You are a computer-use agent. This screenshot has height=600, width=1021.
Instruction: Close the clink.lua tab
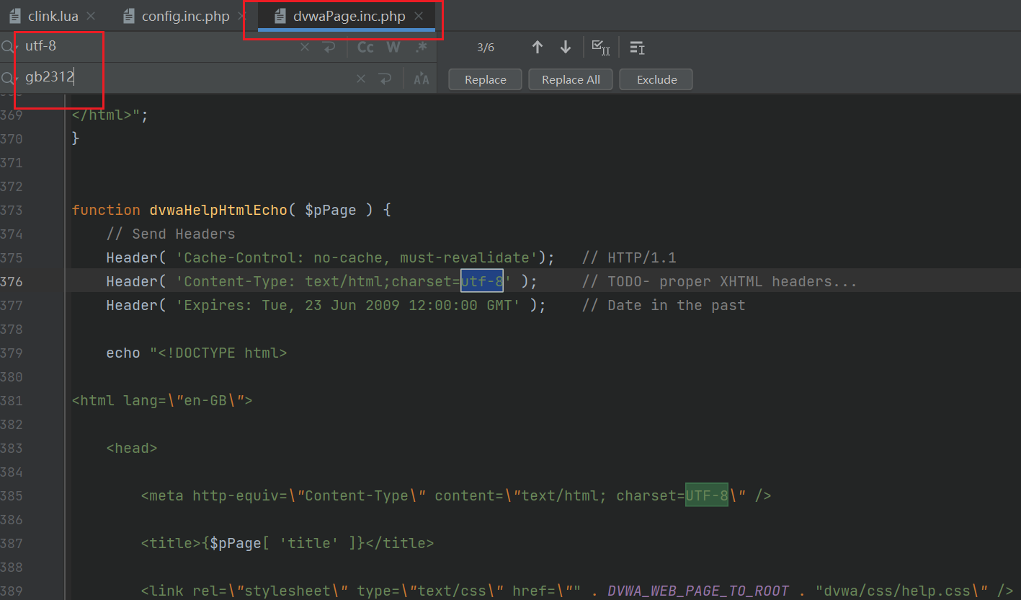click(90, 16)
